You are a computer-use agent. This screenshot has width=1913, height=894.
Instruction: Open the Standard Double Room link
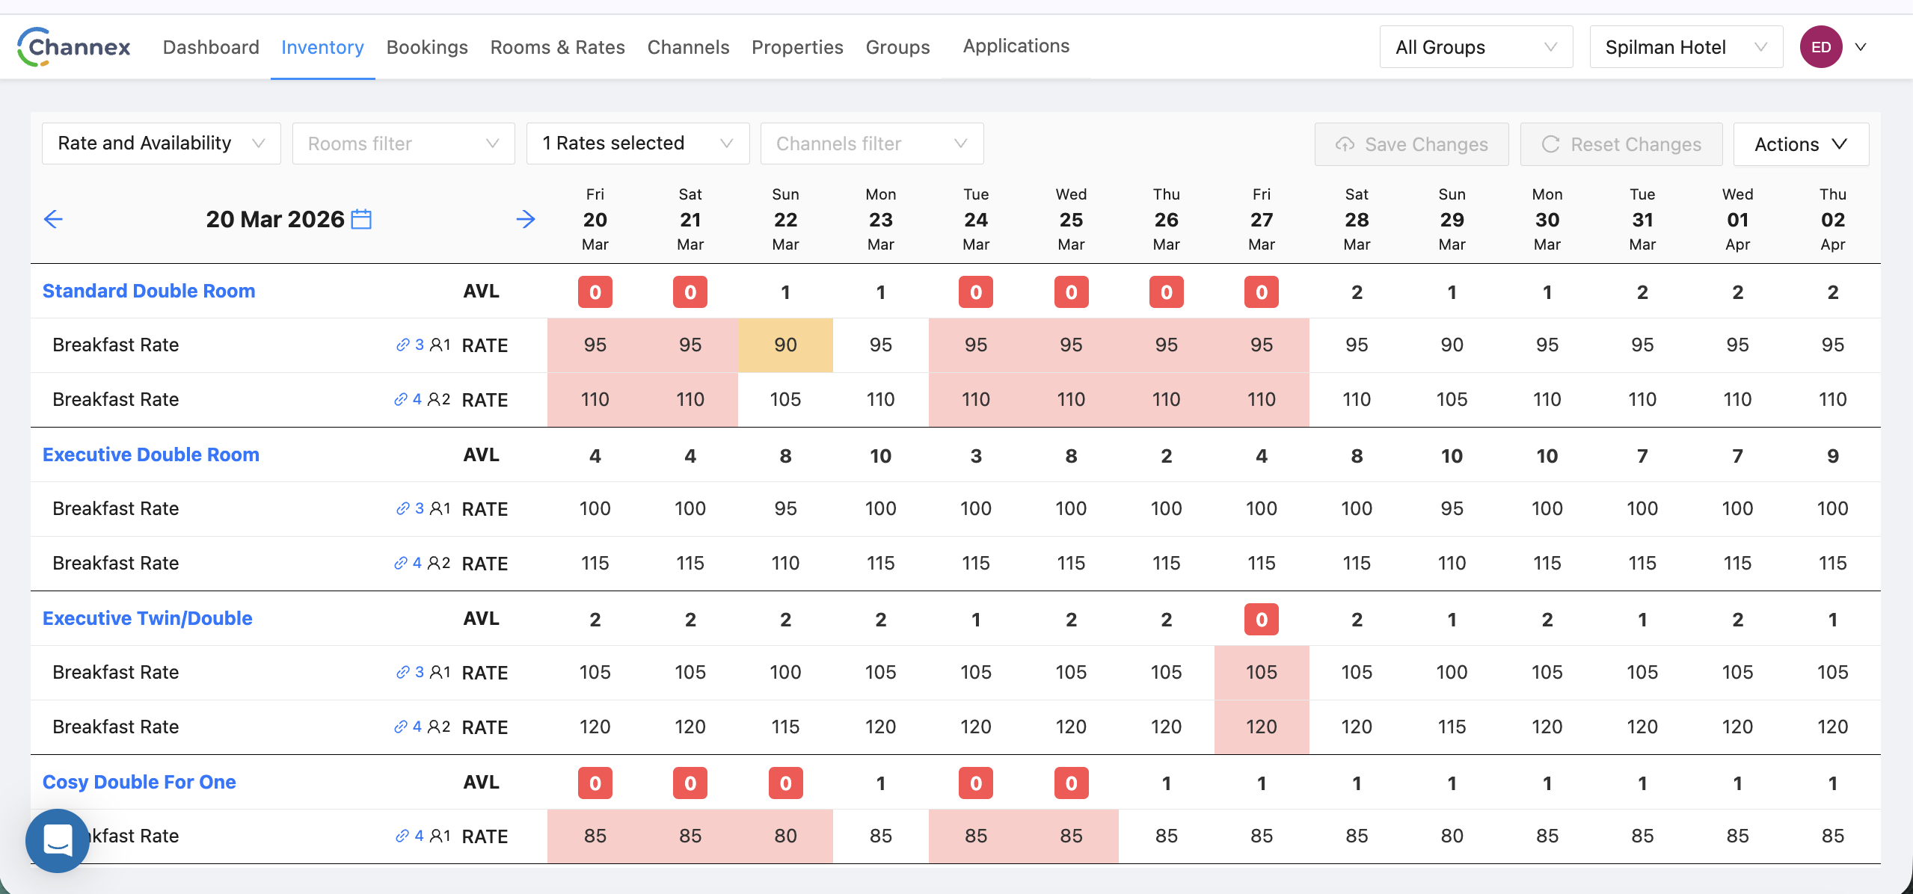pos(149,291)
